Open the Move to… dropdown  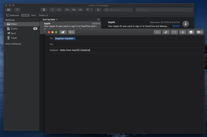(118, 10)
